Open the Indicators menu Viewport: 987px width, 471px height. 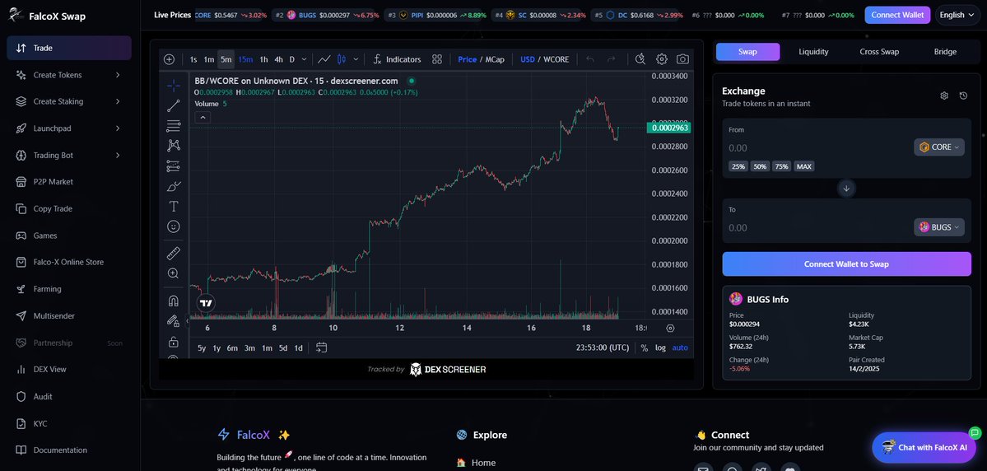[x=397, y=59]
